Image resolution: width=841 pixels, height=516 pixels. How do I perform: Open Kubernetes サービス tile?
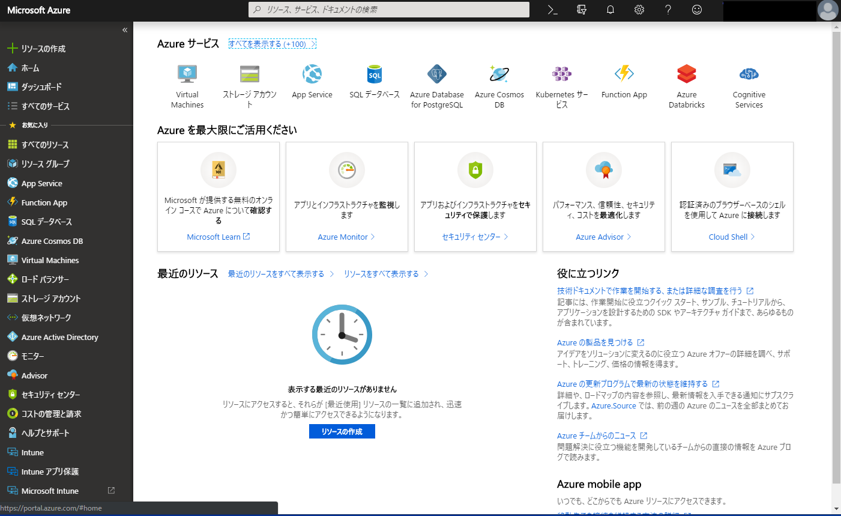coord(562,87)
